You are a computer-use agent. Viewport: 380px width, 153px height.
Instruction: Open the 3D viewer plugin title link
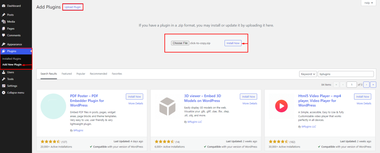(202, 98)
